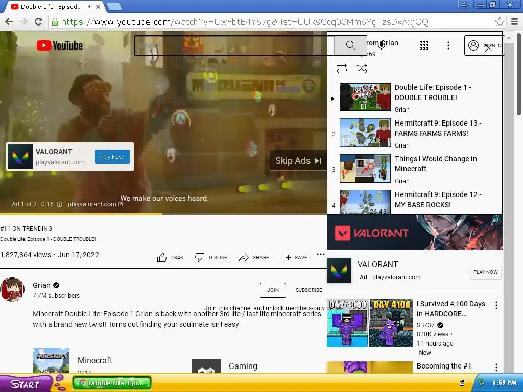
Task: Click the search magnifier button
Action: point(350,45)
